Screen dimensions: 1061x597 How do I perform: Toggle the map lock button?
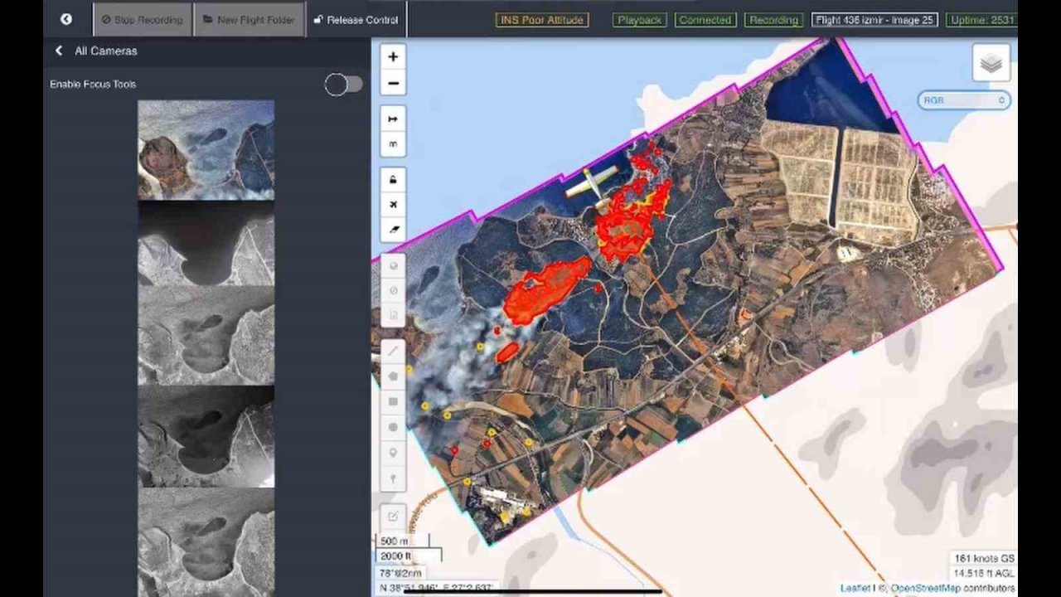(x=393, y=180)
